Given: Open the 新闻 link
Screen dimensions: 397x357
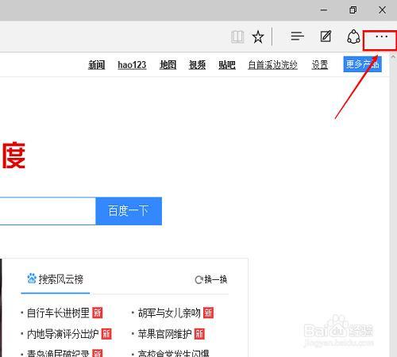Looking at the screenshot, I should tap(97, 65).
